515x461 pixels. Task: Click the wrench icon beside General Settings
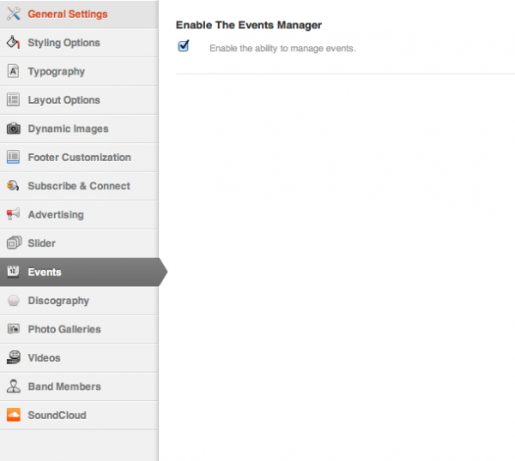click(x=13, y=15)
